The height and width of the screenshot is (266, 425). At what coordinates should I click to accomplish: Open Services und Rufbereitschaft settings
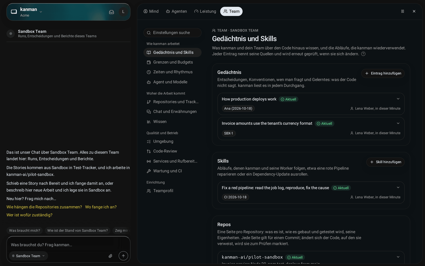tap(172, 161)
